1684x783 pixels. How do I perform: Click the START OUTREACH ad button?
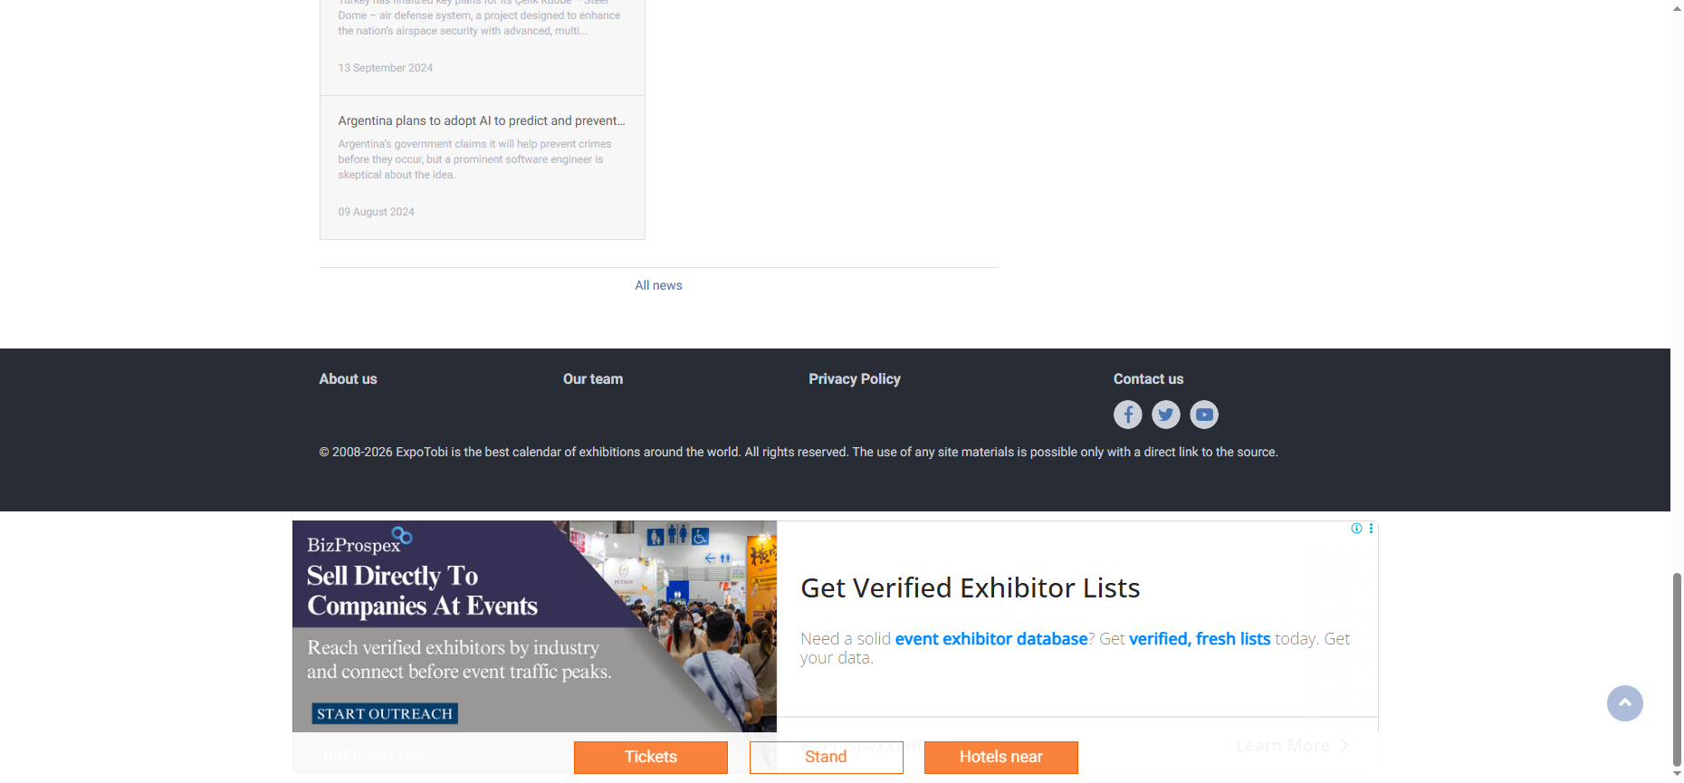(x=385, y=713)
